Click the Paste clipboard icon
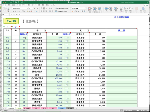Screen dimensions: 150x112 click(4, 9)
